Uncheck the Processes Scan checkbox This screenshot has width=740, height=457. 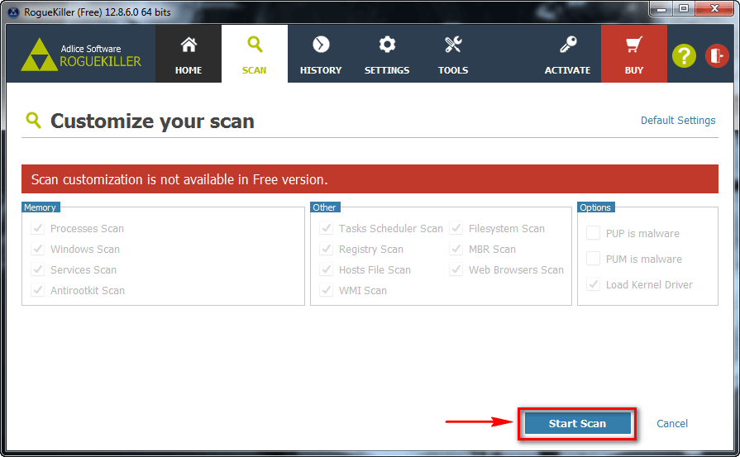point(37,228)
